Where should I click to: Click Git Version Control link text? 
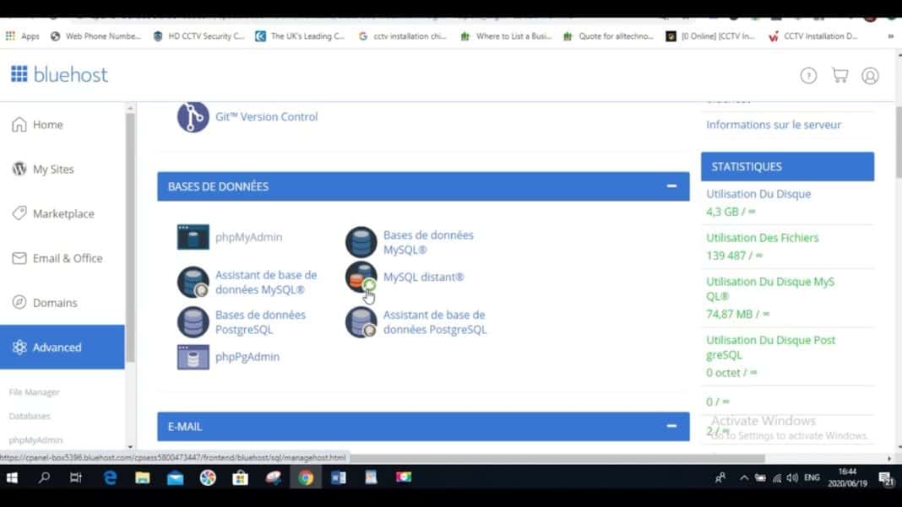point(266,116)
